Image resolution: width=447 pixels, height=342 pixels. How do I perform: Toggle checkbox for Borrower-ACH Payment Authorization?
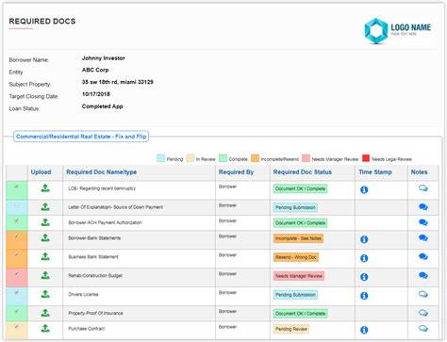(x=17, y=220)
